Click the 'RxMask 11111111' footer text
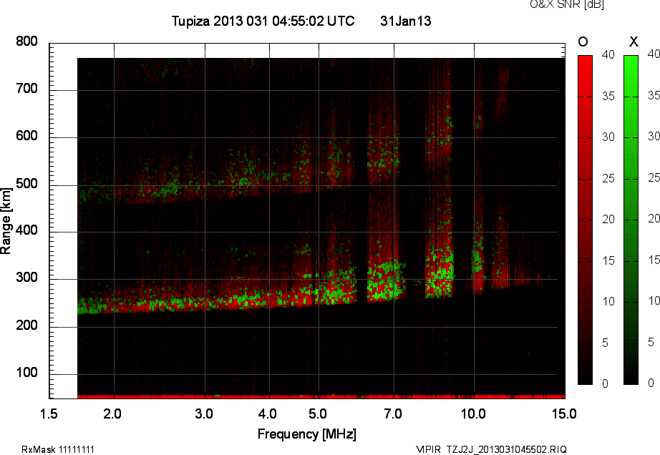Screen dimensions: 660x455 click(x=58, y=449)
